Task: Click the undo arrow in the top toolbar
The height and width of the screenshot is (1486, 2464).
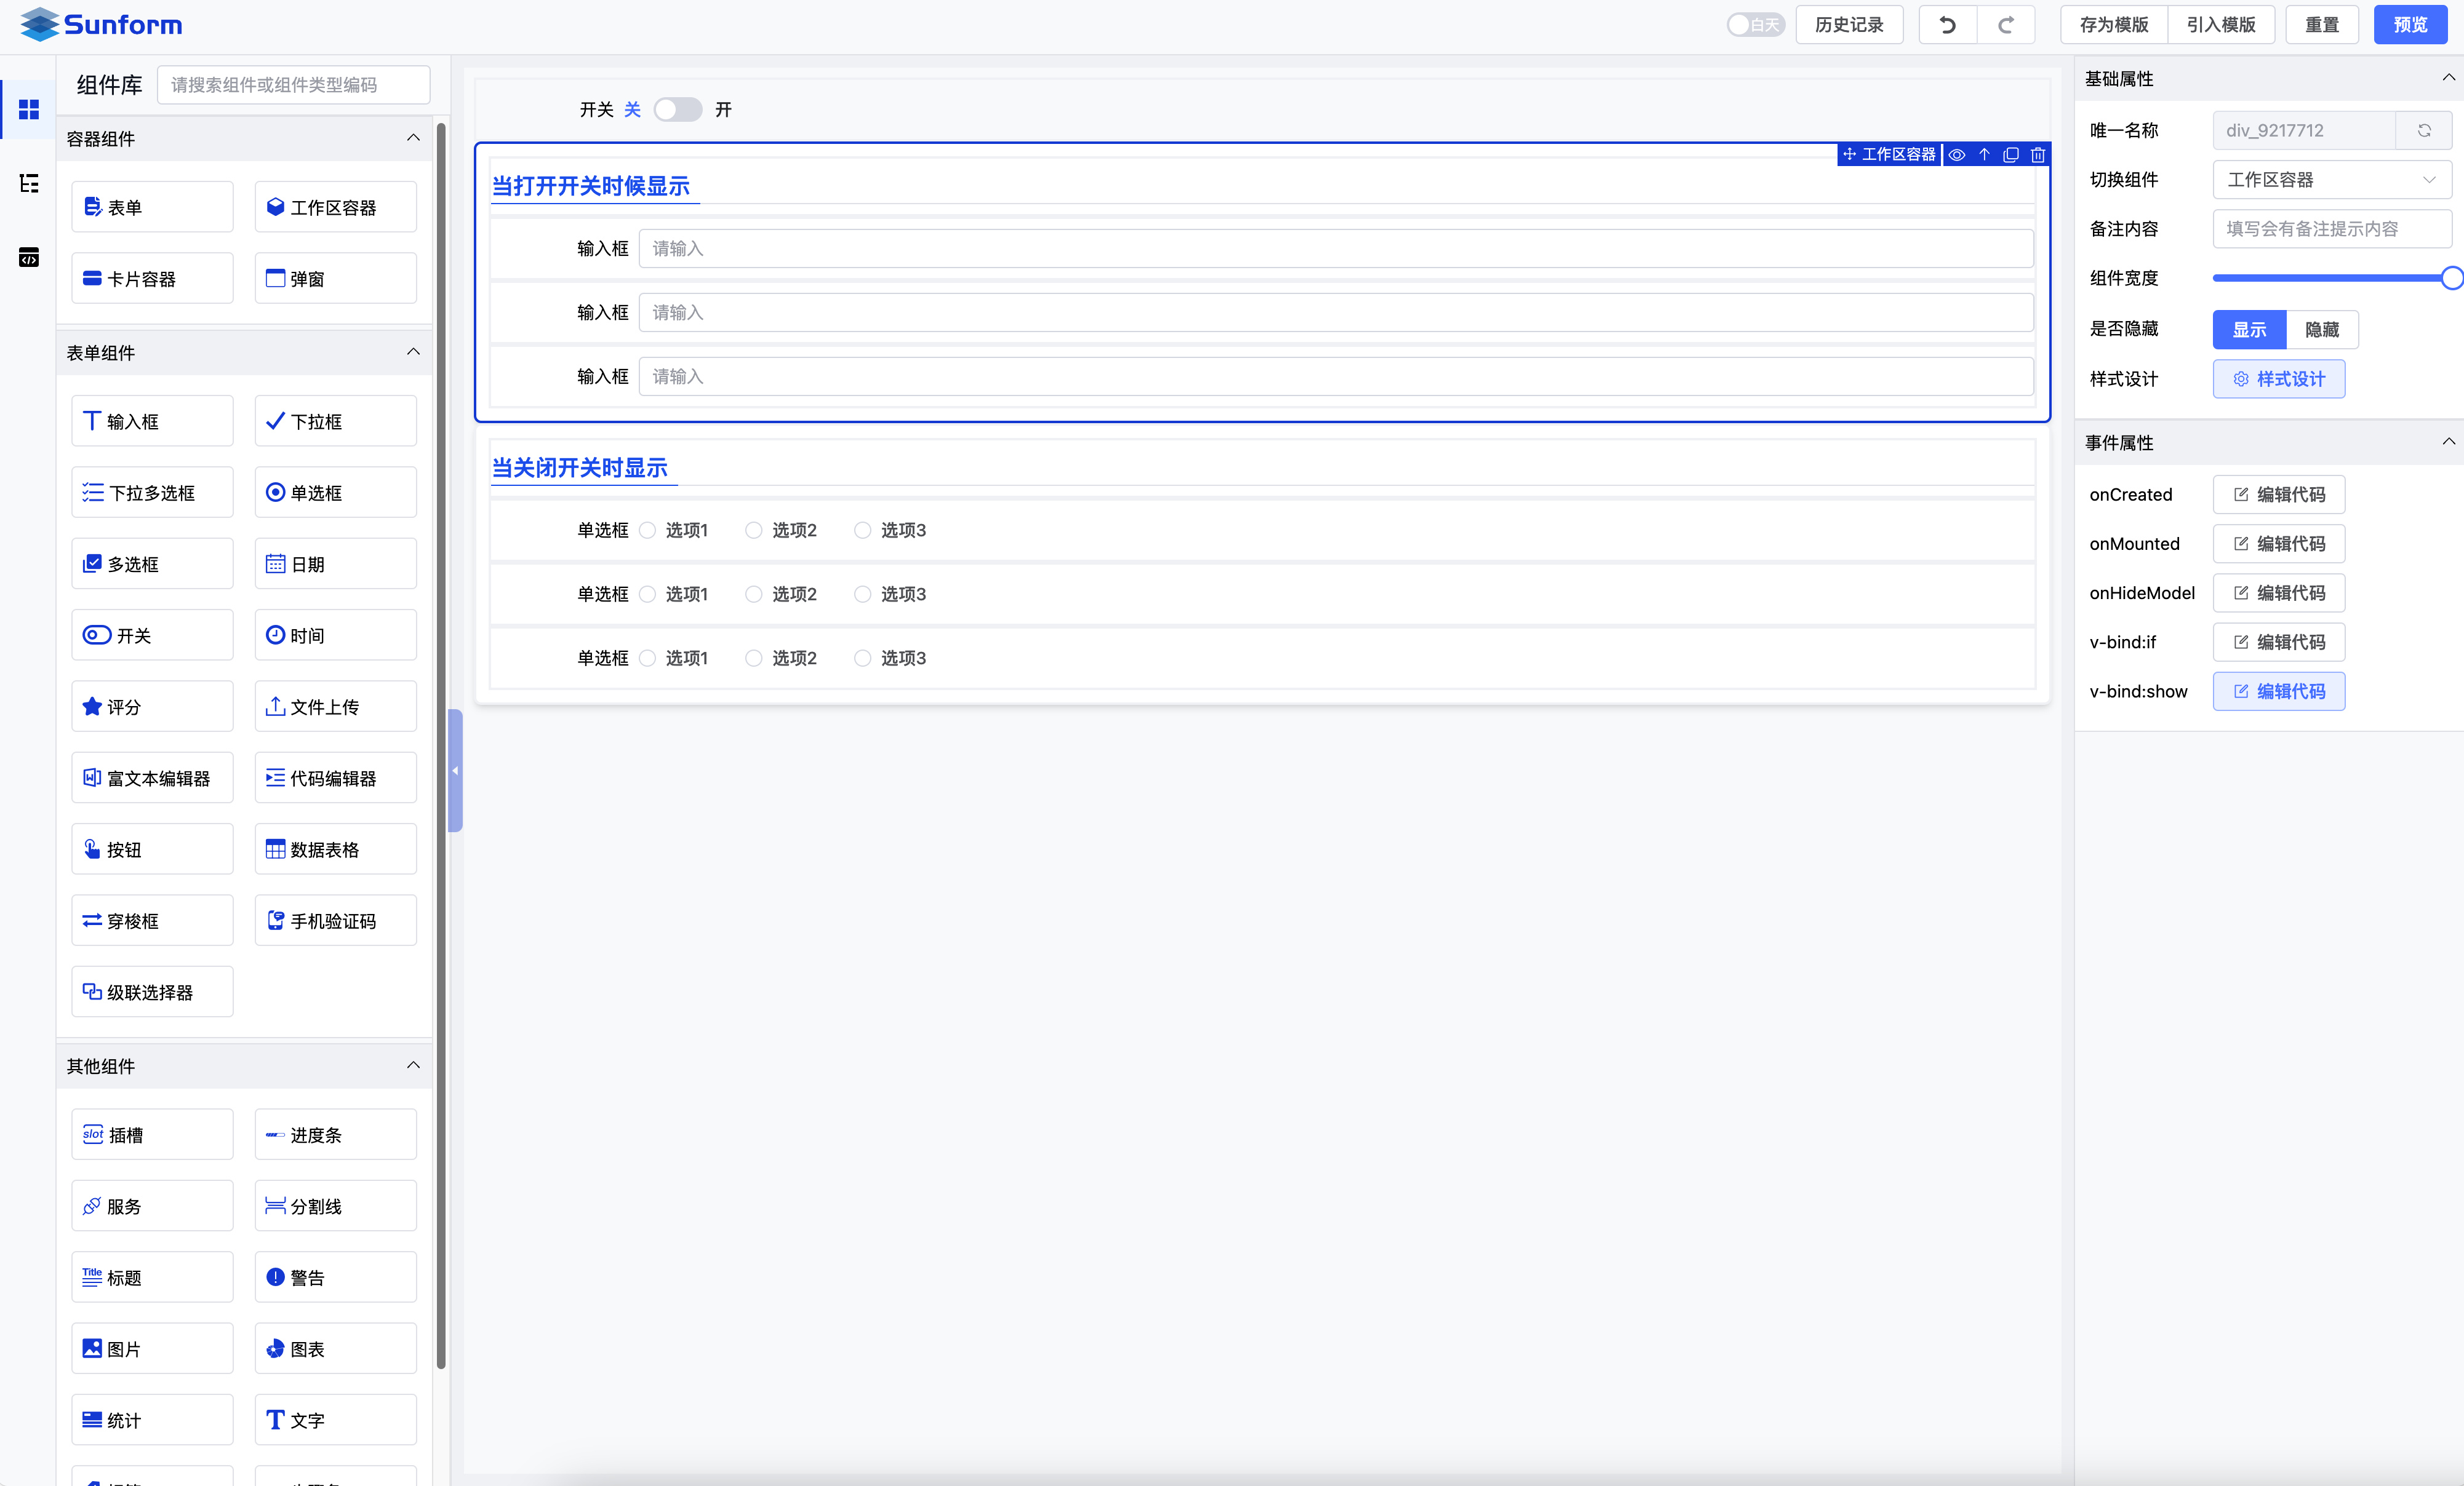Action: click(1947, 25)
